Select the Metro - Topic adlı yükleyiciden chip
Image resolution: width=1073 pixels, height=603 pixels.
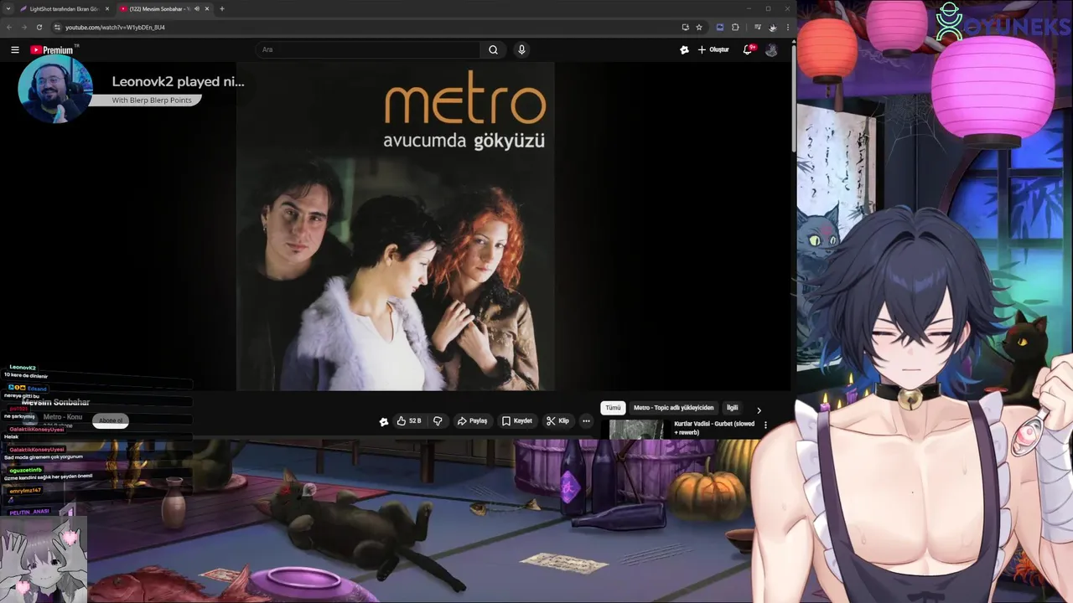(673, 408)
